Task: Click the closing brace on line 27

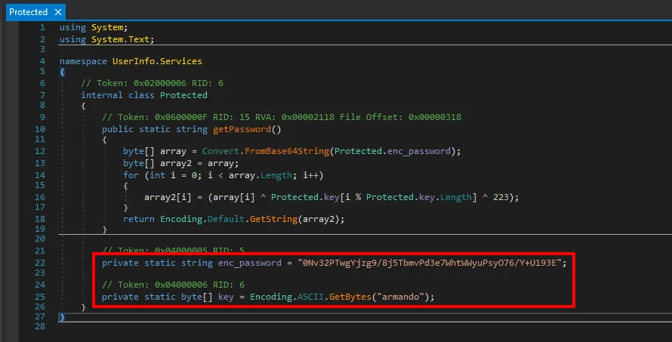Action: 62,317
